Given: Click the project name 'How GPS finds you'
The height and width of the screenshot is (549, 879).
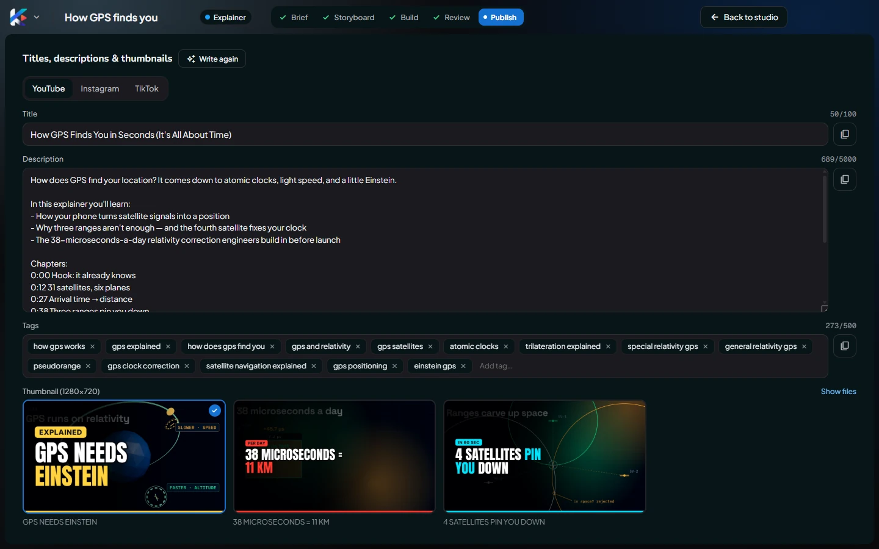Looking at the screenshot, I should 111,18.
